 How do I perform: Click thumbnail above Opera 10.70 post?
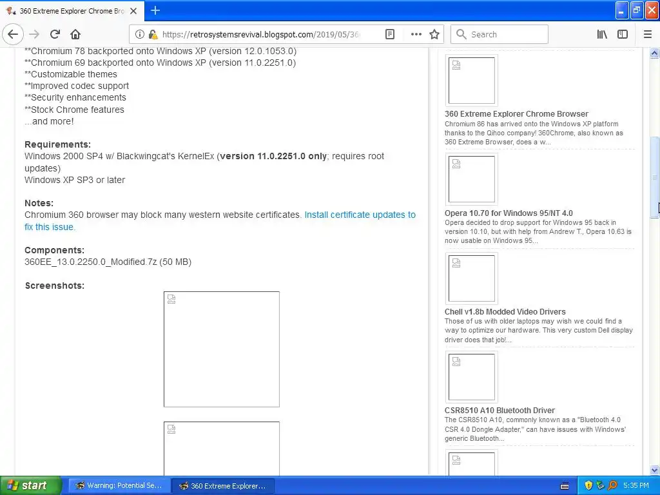(471, 179)
